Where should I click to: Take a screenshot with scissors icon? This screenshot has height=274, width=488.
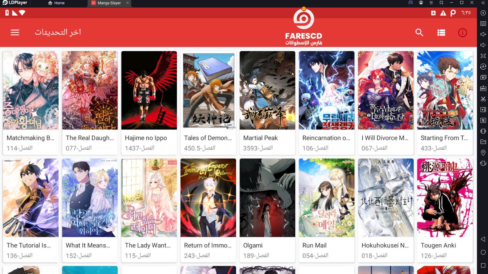pyautogui.click(x=483, y=99)
